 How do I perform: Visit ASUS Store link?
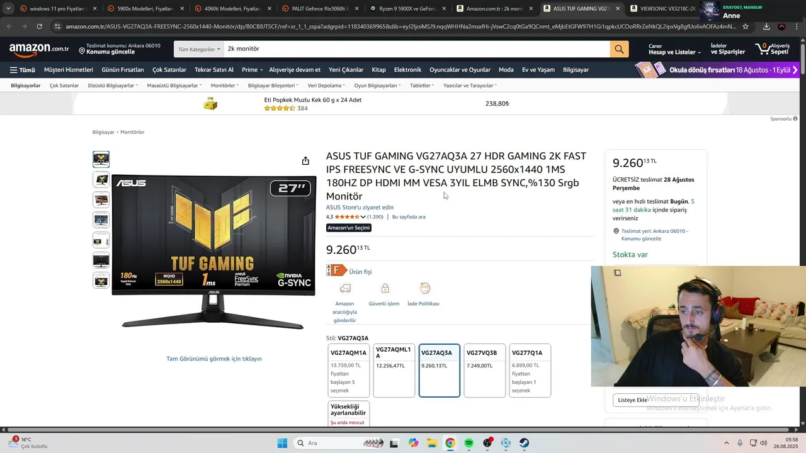point(360,207)
